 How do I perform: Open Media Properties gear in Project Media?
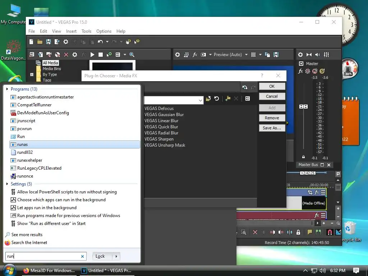tap(75, 55)
